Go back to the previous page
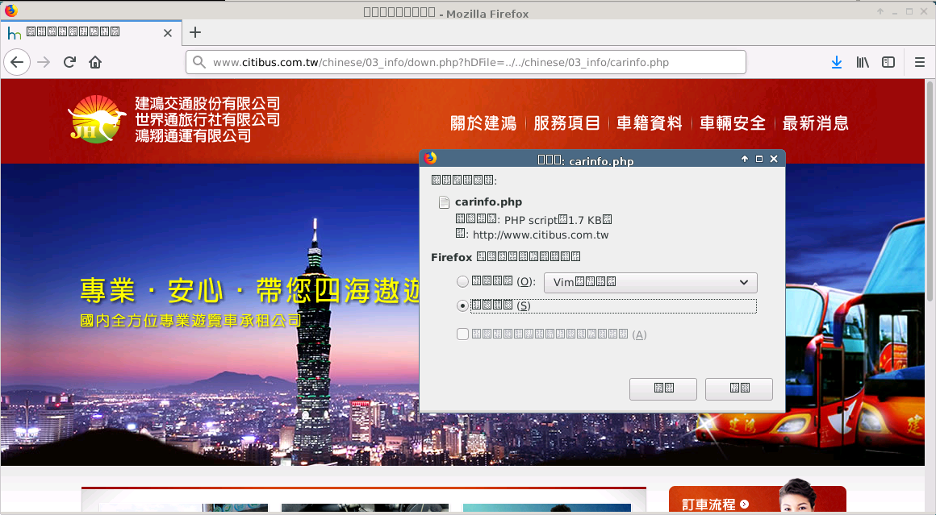The width and height of the screenshot is (936, 515). [x=17, y=62]
